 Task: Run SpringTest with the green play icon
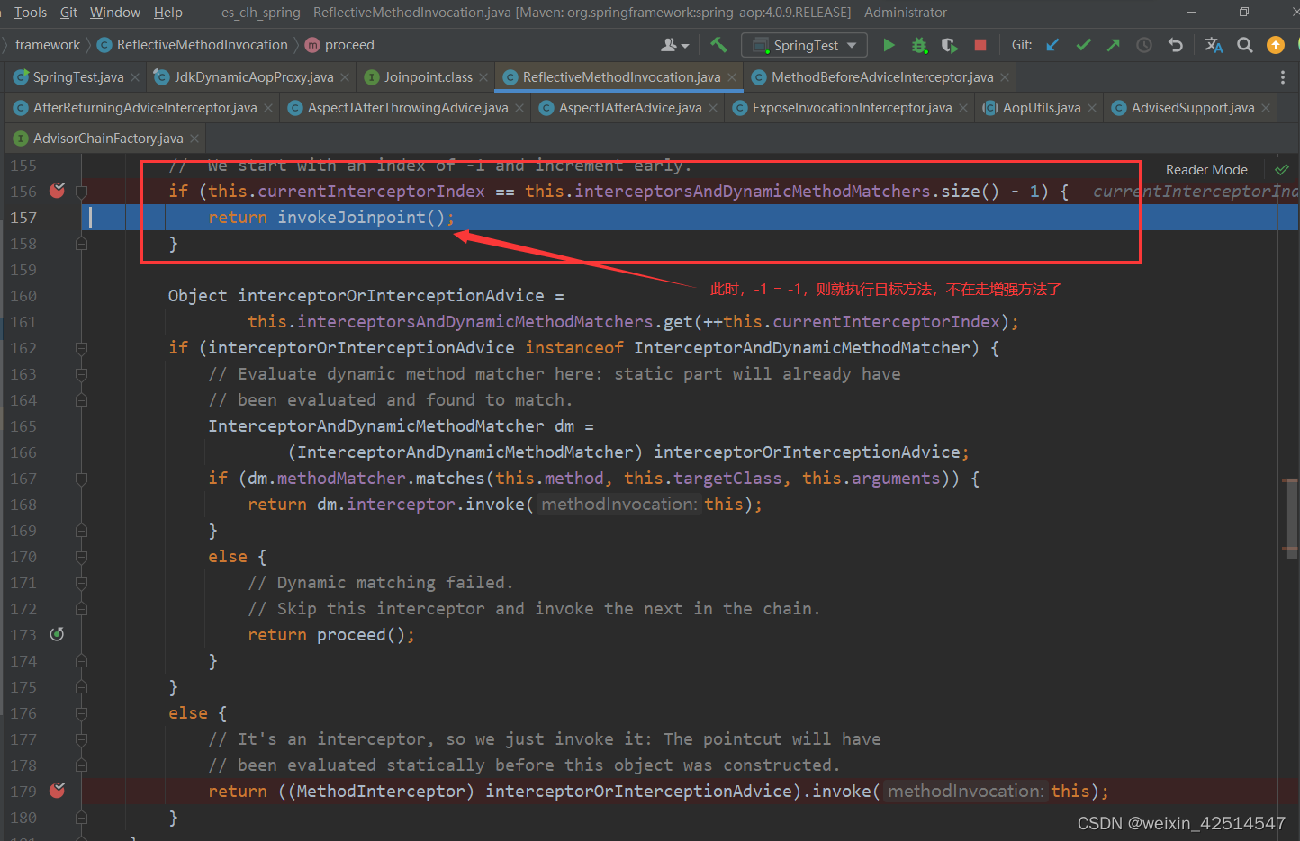(889, 45)
